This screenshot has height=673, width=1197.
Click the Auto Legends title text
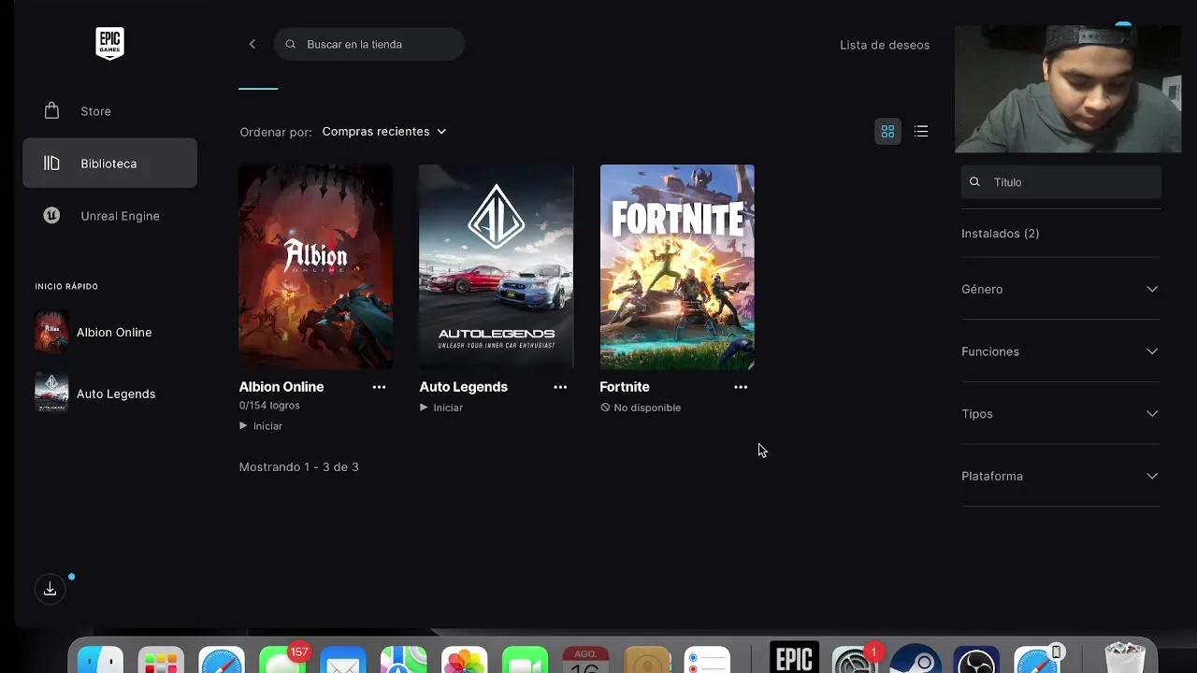click(464, 387)
